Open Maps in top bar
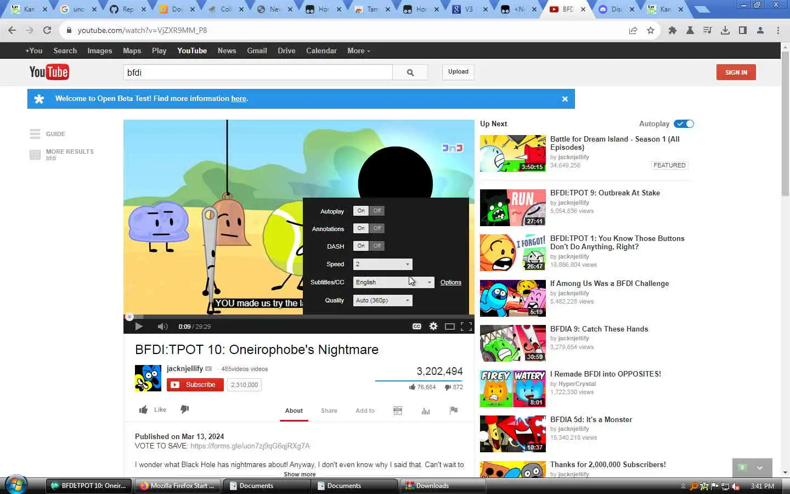Screen dimensions: 790x494 click(132, 50)
